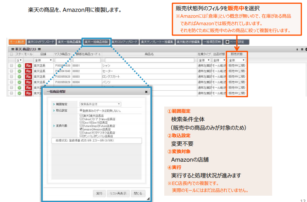Click the resize grip of the 一括商品複製 dialog
This screenshot has width=307, height=202.
point(148,199)
